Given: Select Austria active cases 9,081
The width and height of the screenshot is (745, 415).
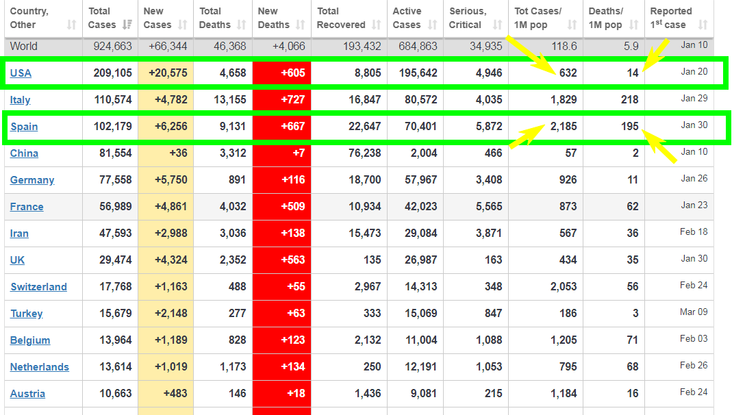Looking at the screenshot, I should click(423, 394).
